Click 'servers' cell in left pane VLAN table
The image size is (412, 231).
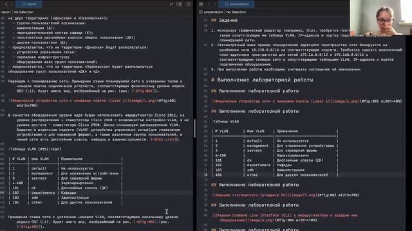click(x=39, y=178)
